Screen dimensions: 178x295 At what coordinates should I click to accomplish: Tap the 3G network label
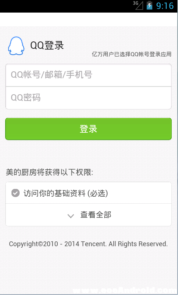135,3
